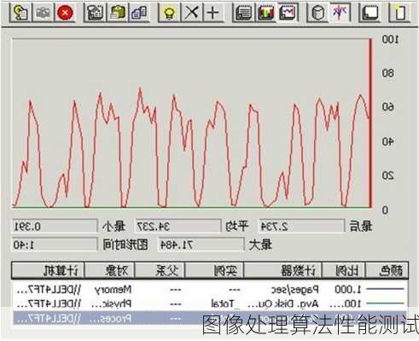Screen dimensions: 419x341
Task: Click the Clear Display icon
Action: [370, 13]
